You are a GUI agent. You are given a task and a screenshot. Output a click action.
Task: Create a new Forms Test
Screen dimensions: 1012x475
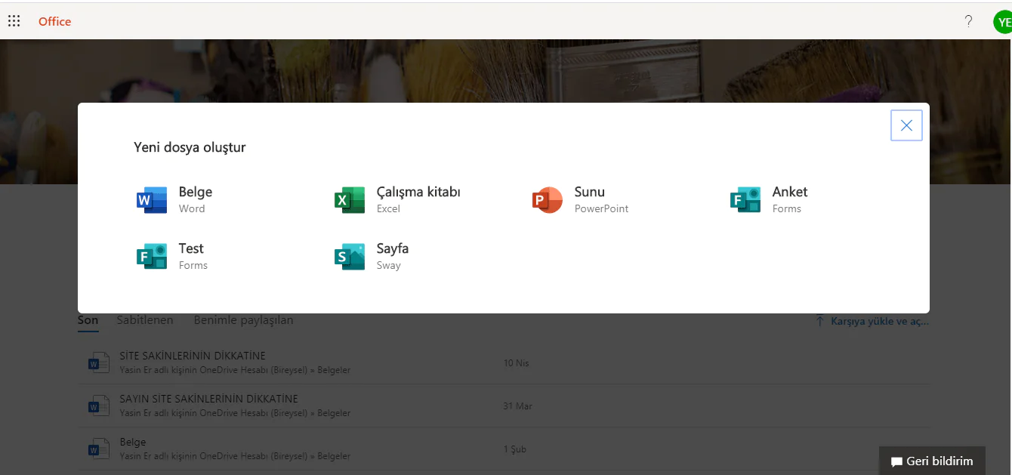pos(172,256)
